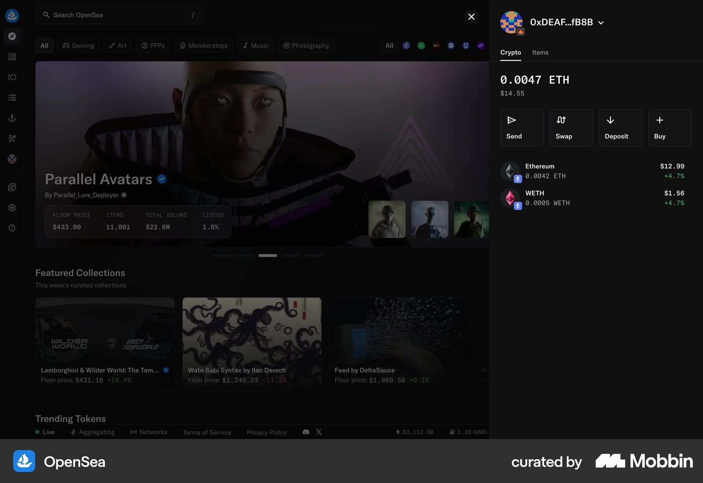The image size is (703, 483).
Task: Open the Swap icon in wallet panel
Action: click(x=561, y=120)
